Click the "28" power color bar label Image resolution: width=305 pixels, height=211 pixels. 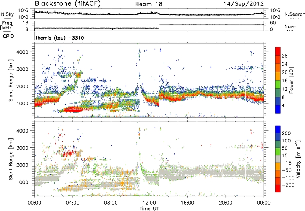(x=284, y=56)
